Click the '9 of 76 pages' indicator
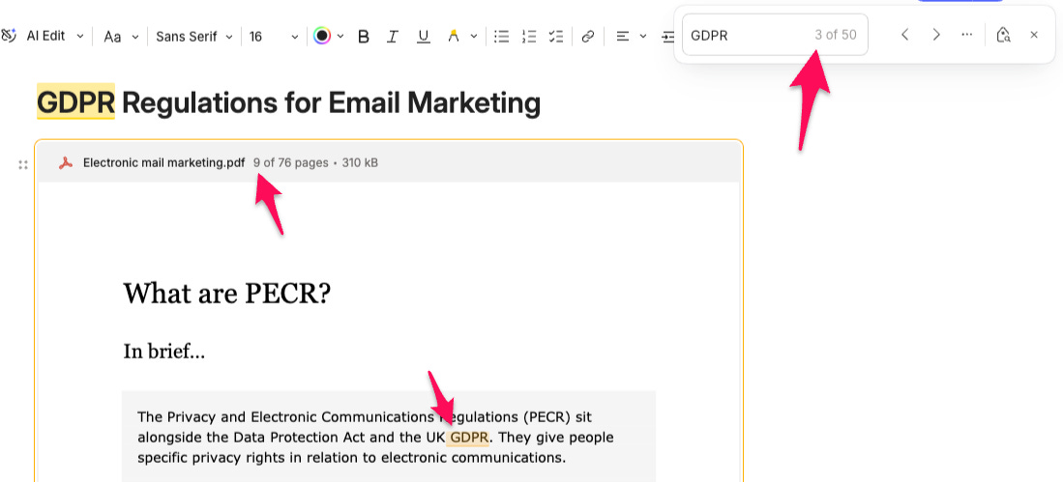The height and width of the screenshot is (482, 1063). coord(291,162)
